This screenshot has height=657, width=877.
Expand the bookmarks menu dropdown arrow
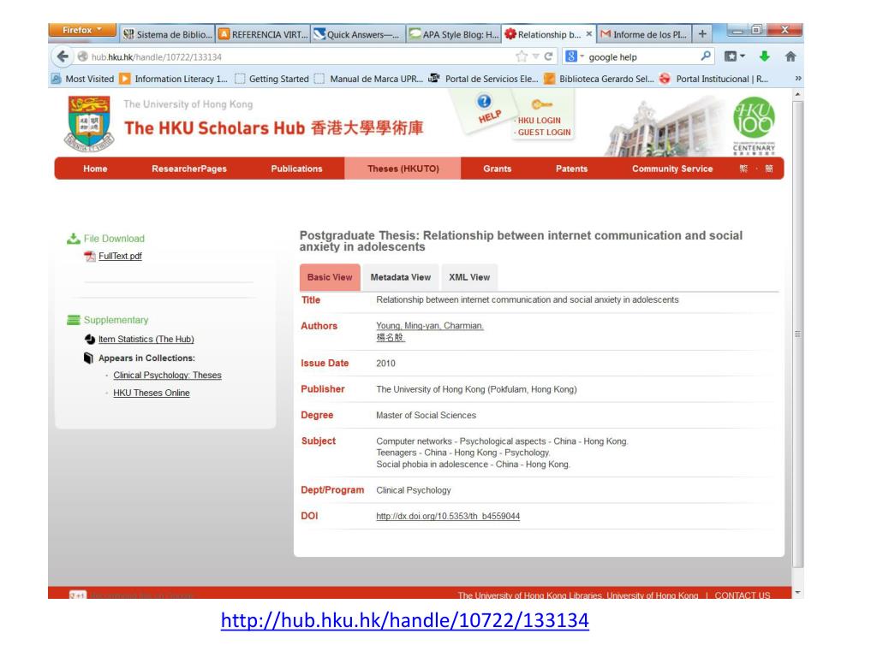(x=743, y=56)
